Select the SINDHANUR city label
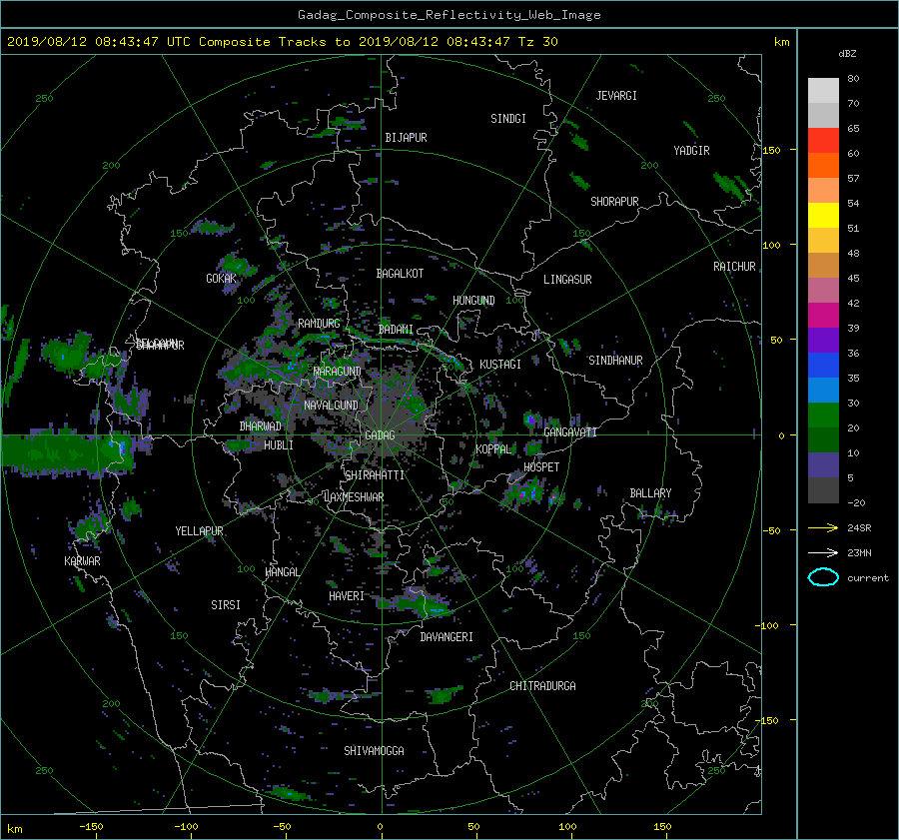 click(615, 361)
